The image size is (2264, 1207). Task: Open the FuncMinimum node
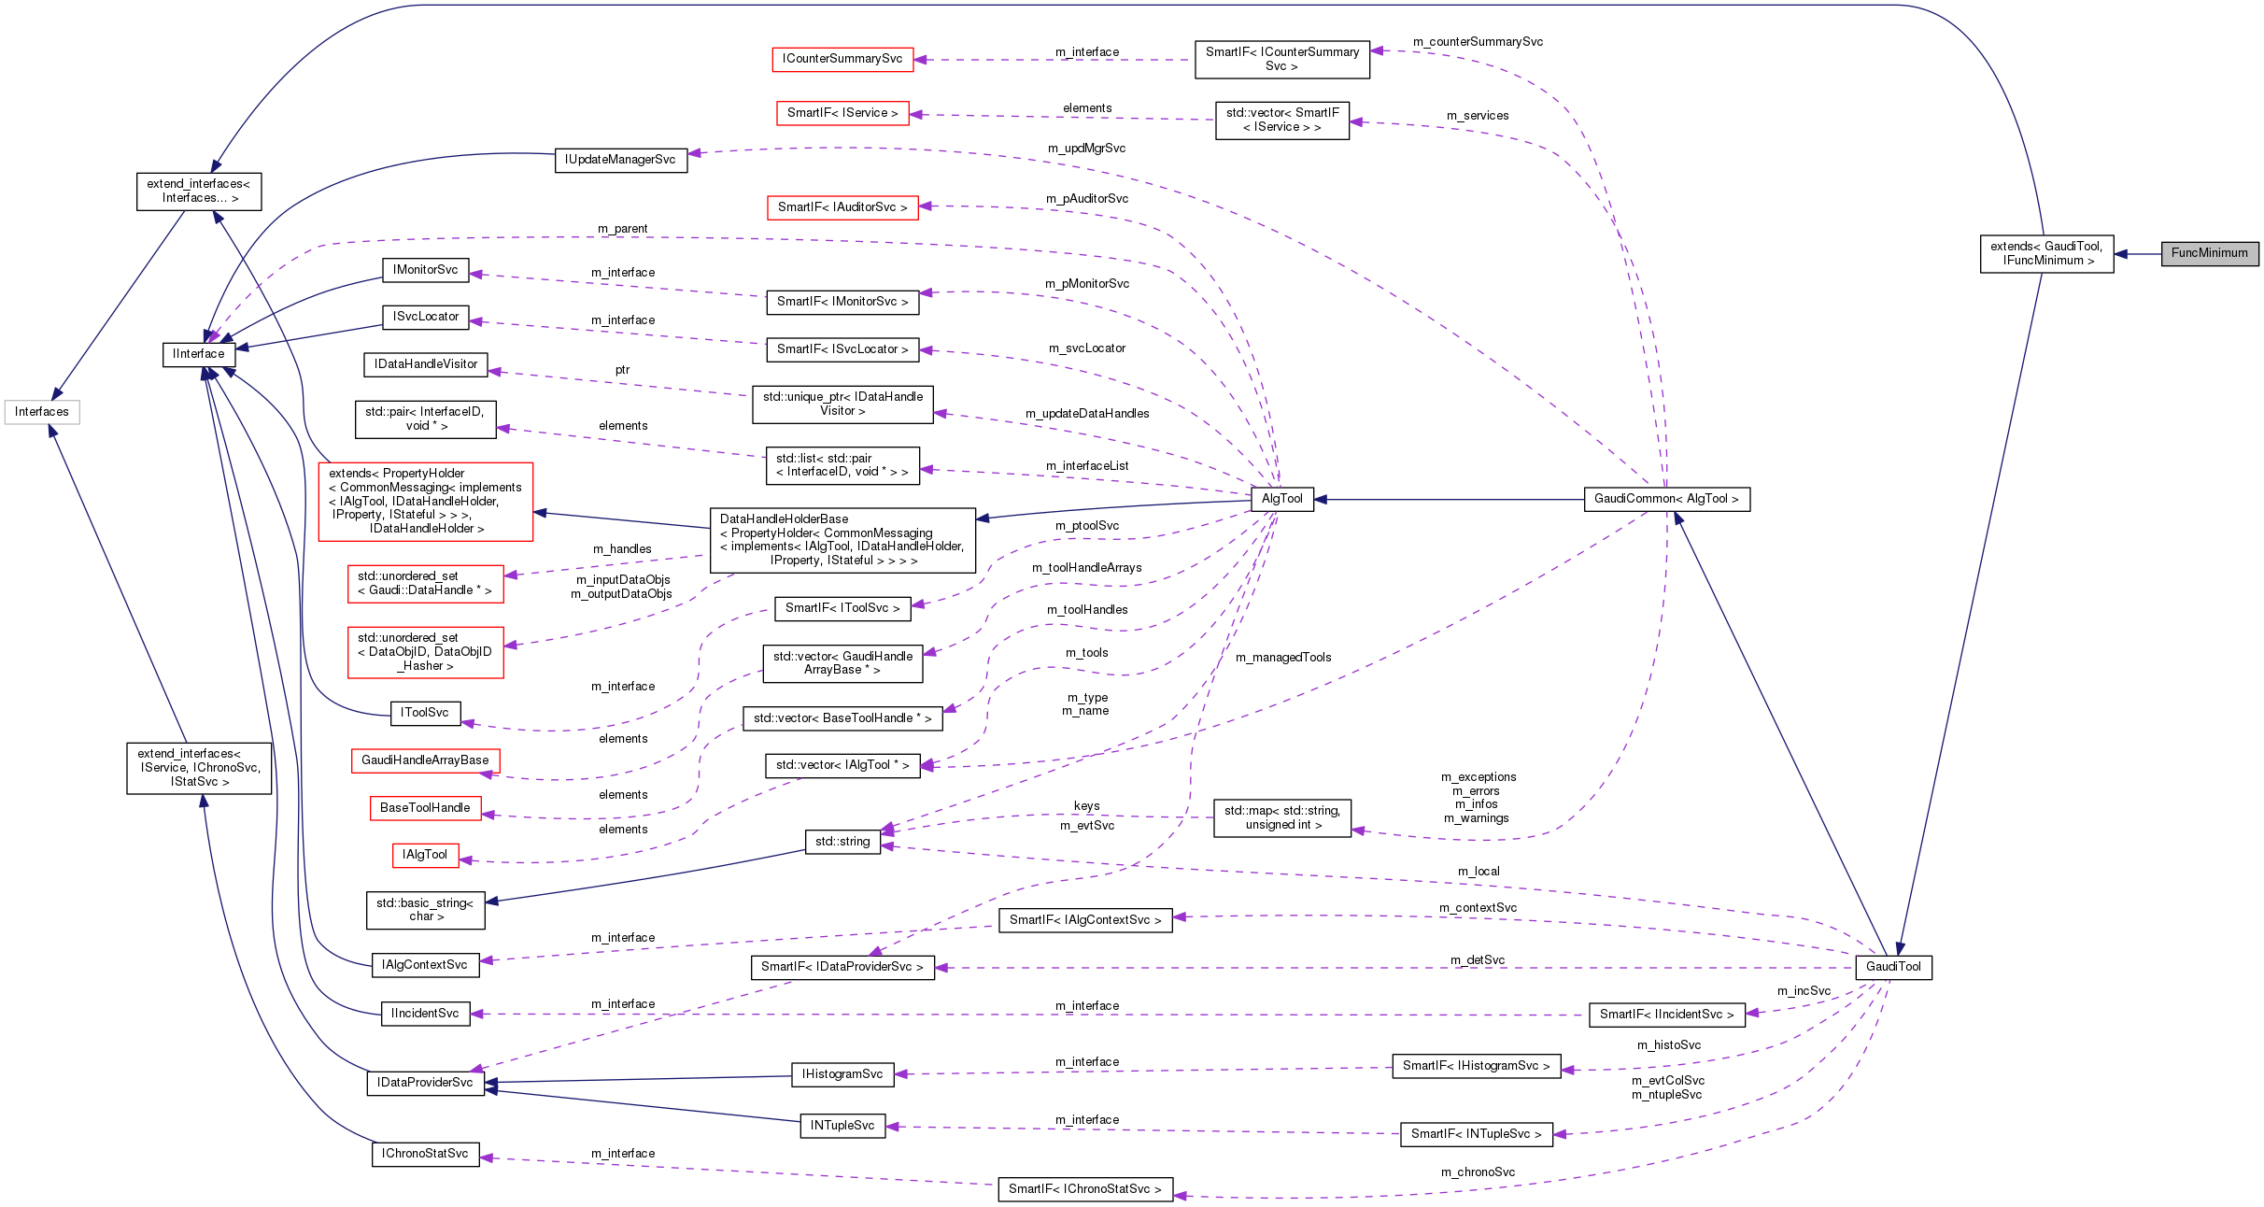coord(2210,253)
